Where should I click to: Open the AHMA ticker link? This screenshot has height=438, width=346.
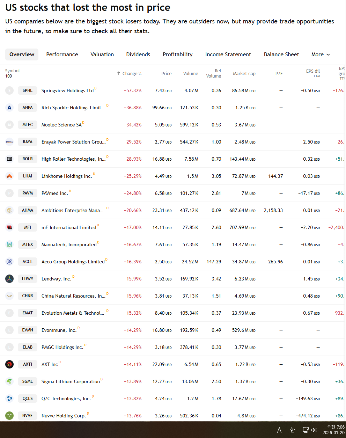point(28,210)
